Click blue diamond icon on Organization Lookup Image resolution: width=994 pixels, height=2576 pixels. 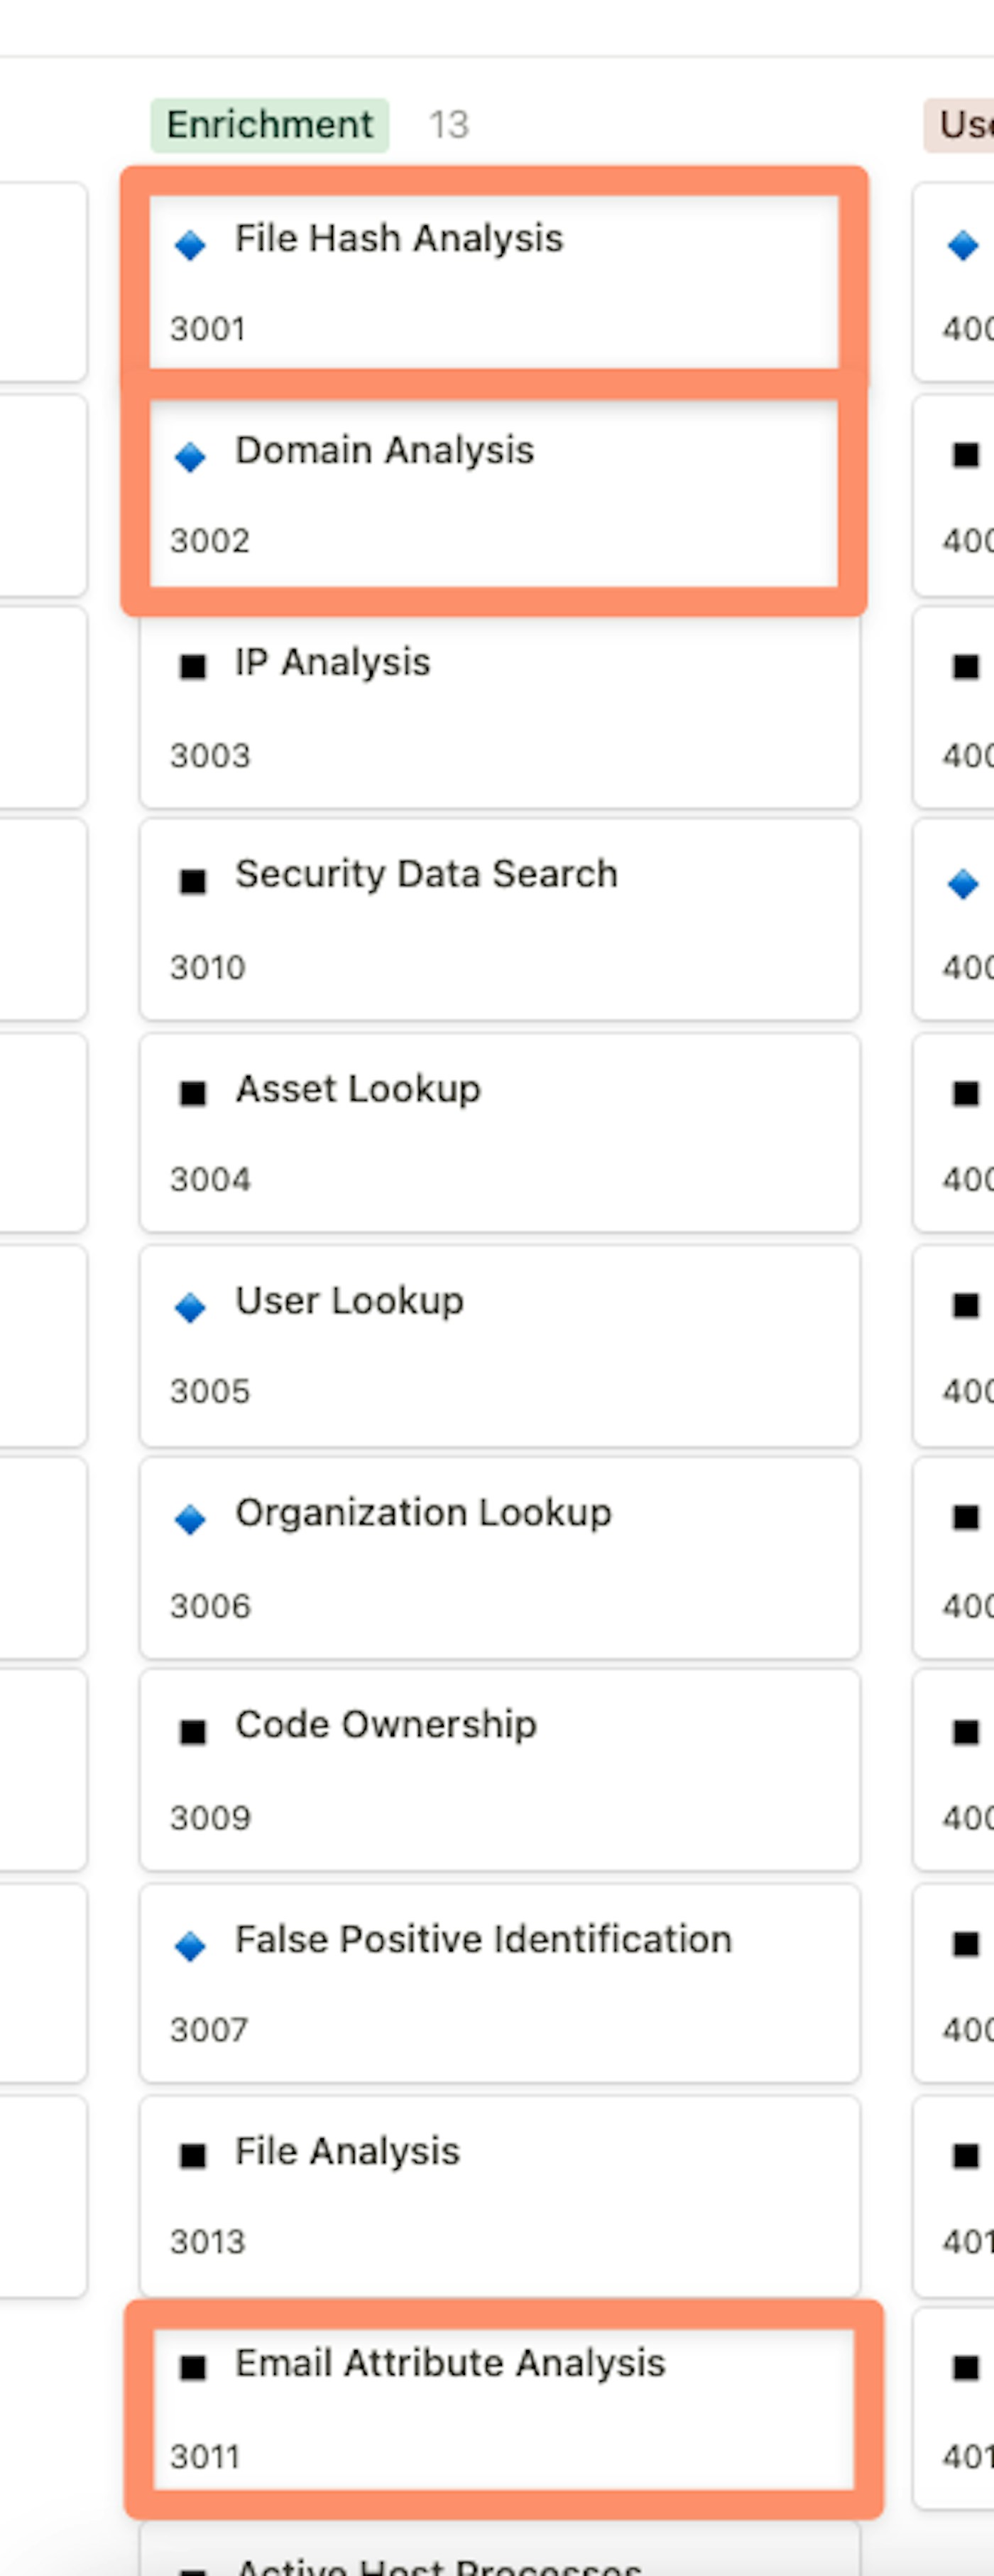tap(190, 1519)
